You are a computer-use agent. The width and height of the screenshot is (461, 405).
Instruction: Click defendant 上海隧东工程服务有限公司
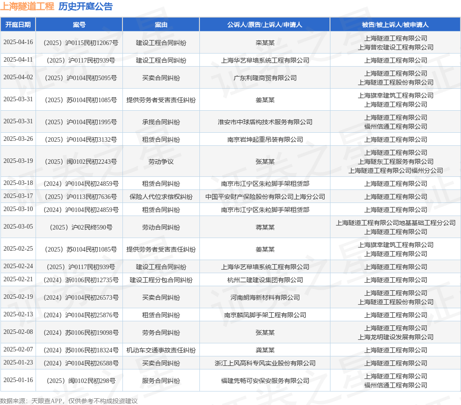pos(395,162)
